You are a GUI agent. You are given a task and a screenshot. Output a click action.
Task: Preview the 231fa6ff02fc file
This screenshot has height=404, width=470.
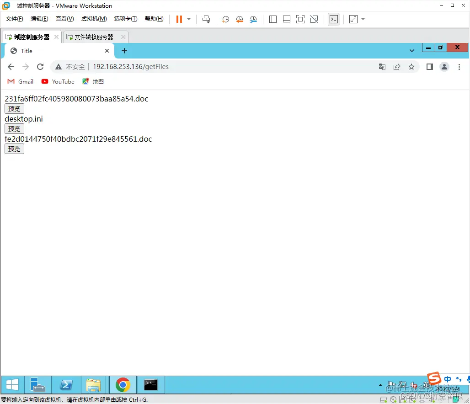14,108
